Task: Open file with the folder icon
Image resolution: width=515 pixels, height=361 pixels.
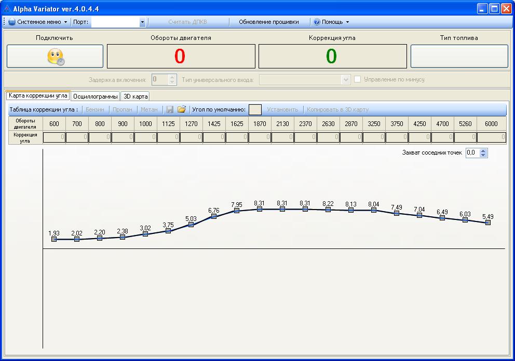Action: [181, 109]
